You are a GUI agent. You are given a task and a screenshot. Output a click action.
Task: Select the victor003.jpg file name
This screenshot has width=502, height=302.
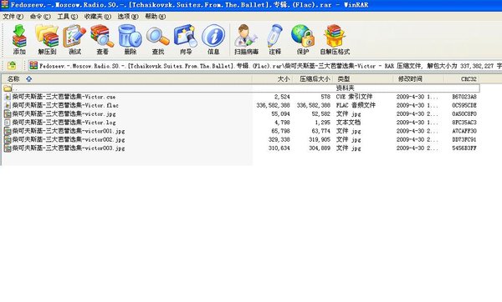pyautogui.click(x=69, y=148)
